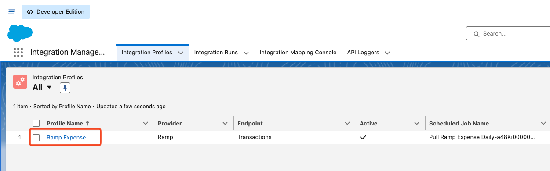The height and width of the screenshot is (171, 550).
Task: Pin the All list view
Action: 65,88
